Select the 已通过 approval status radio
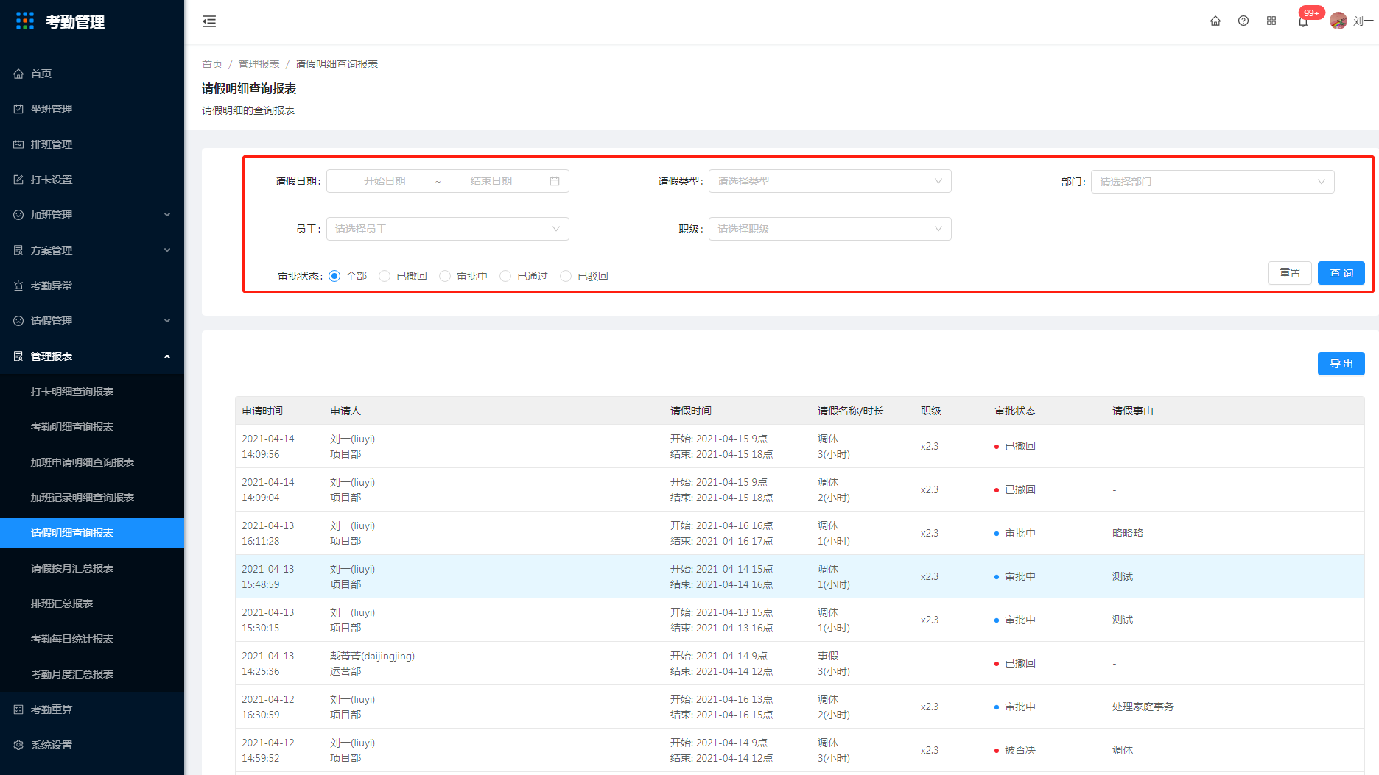 (x=505, y=276)
